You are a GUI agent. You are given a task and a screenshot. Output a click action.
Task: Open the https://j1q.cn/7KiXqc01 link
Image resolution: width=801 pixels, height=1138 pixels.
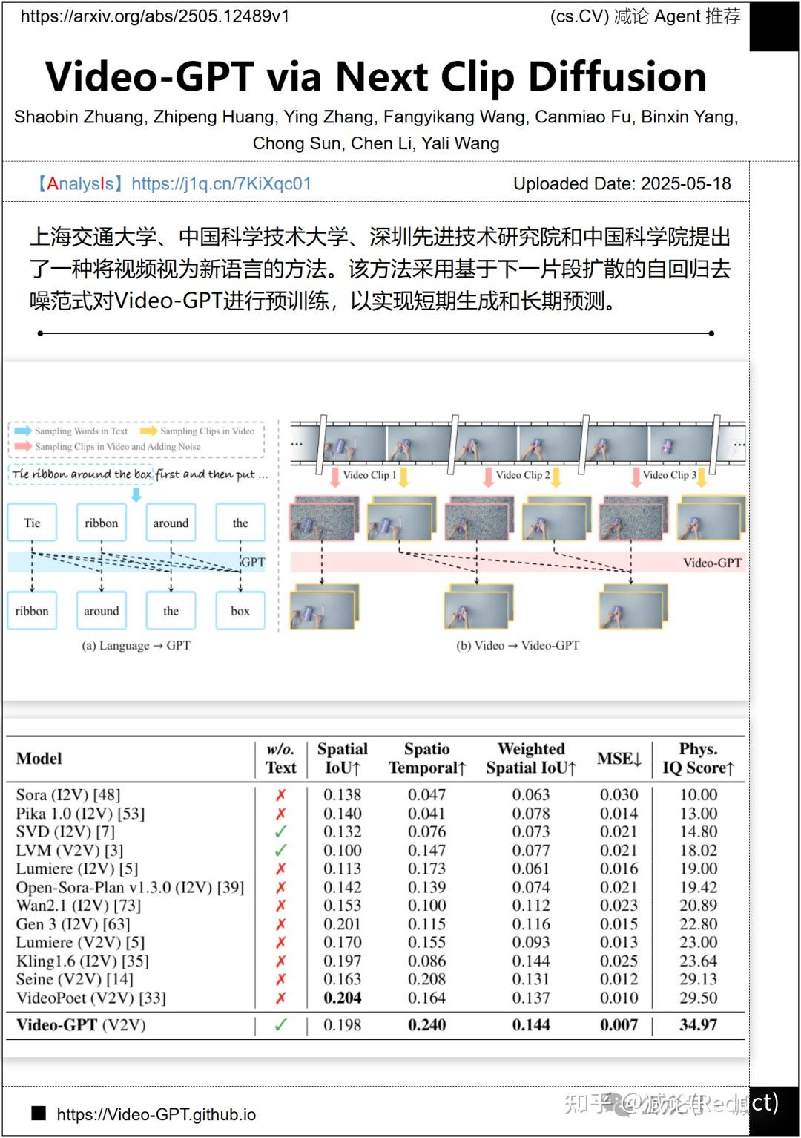[x=220, y=183]
